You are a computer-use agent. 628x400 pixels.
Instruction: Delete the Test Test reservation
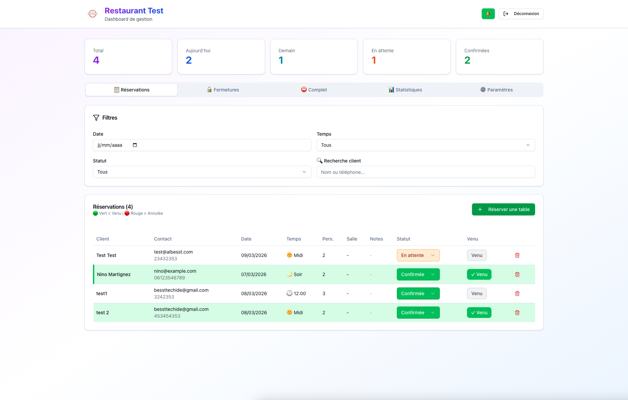click(x=517, y=255)
